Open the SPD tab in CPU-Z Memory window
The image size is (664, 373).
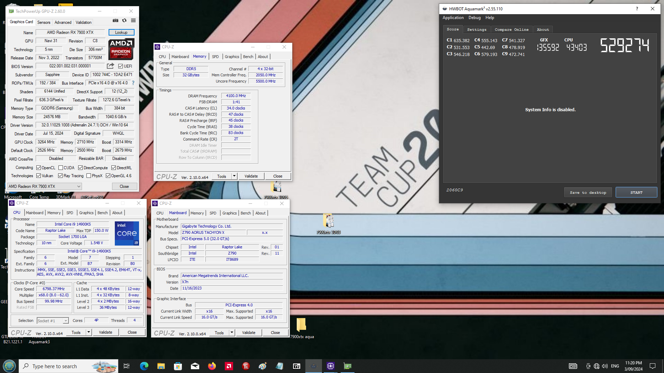[x=215, y=57]
